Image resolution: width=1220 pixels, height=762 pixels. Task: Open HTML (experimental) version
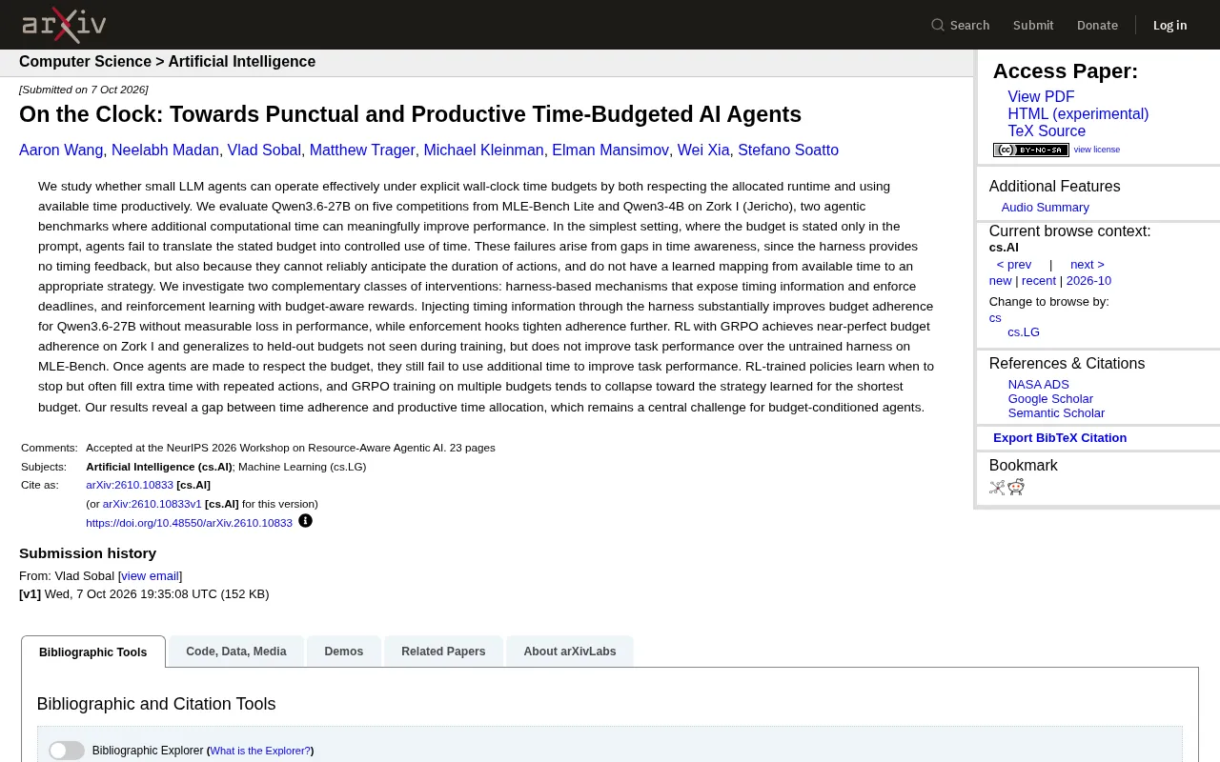tap(1078, 114)
